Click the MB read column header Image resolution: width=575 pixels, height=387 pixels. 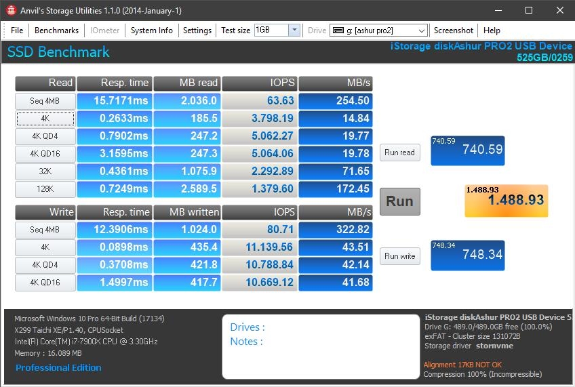tap(187, 83)
